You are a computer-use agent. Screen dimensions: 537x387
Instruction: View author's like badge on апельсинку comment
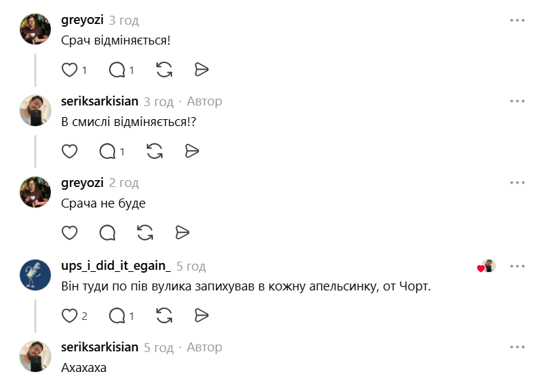tap(486, 266)
